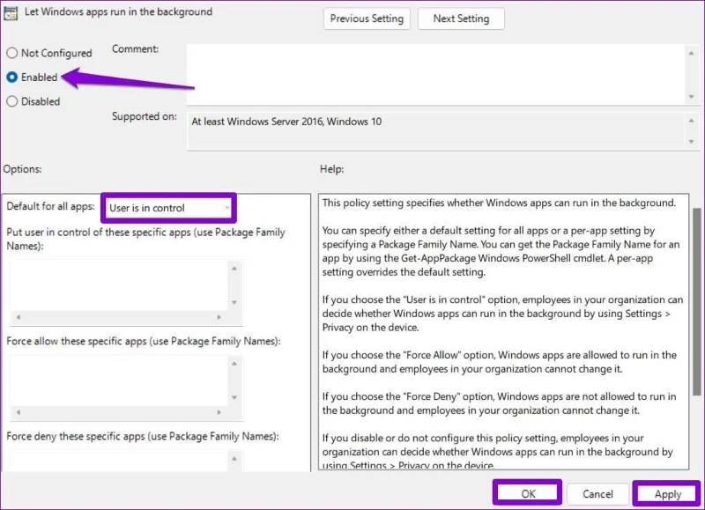705x510 pixels.
Task: Click up arrow in Force allow list
Action: coord(234,364)
